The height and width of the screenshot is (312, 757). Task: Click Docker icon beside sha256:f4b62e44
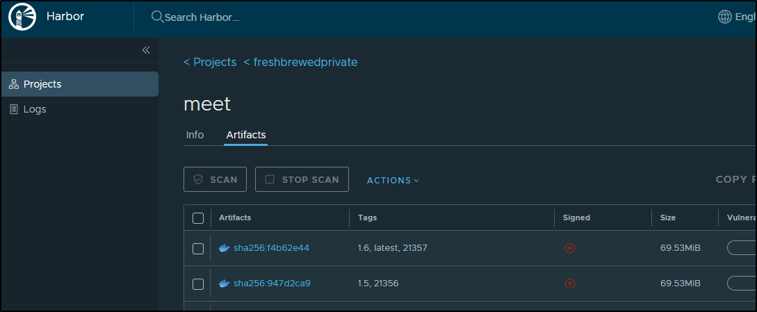[224, 248]
